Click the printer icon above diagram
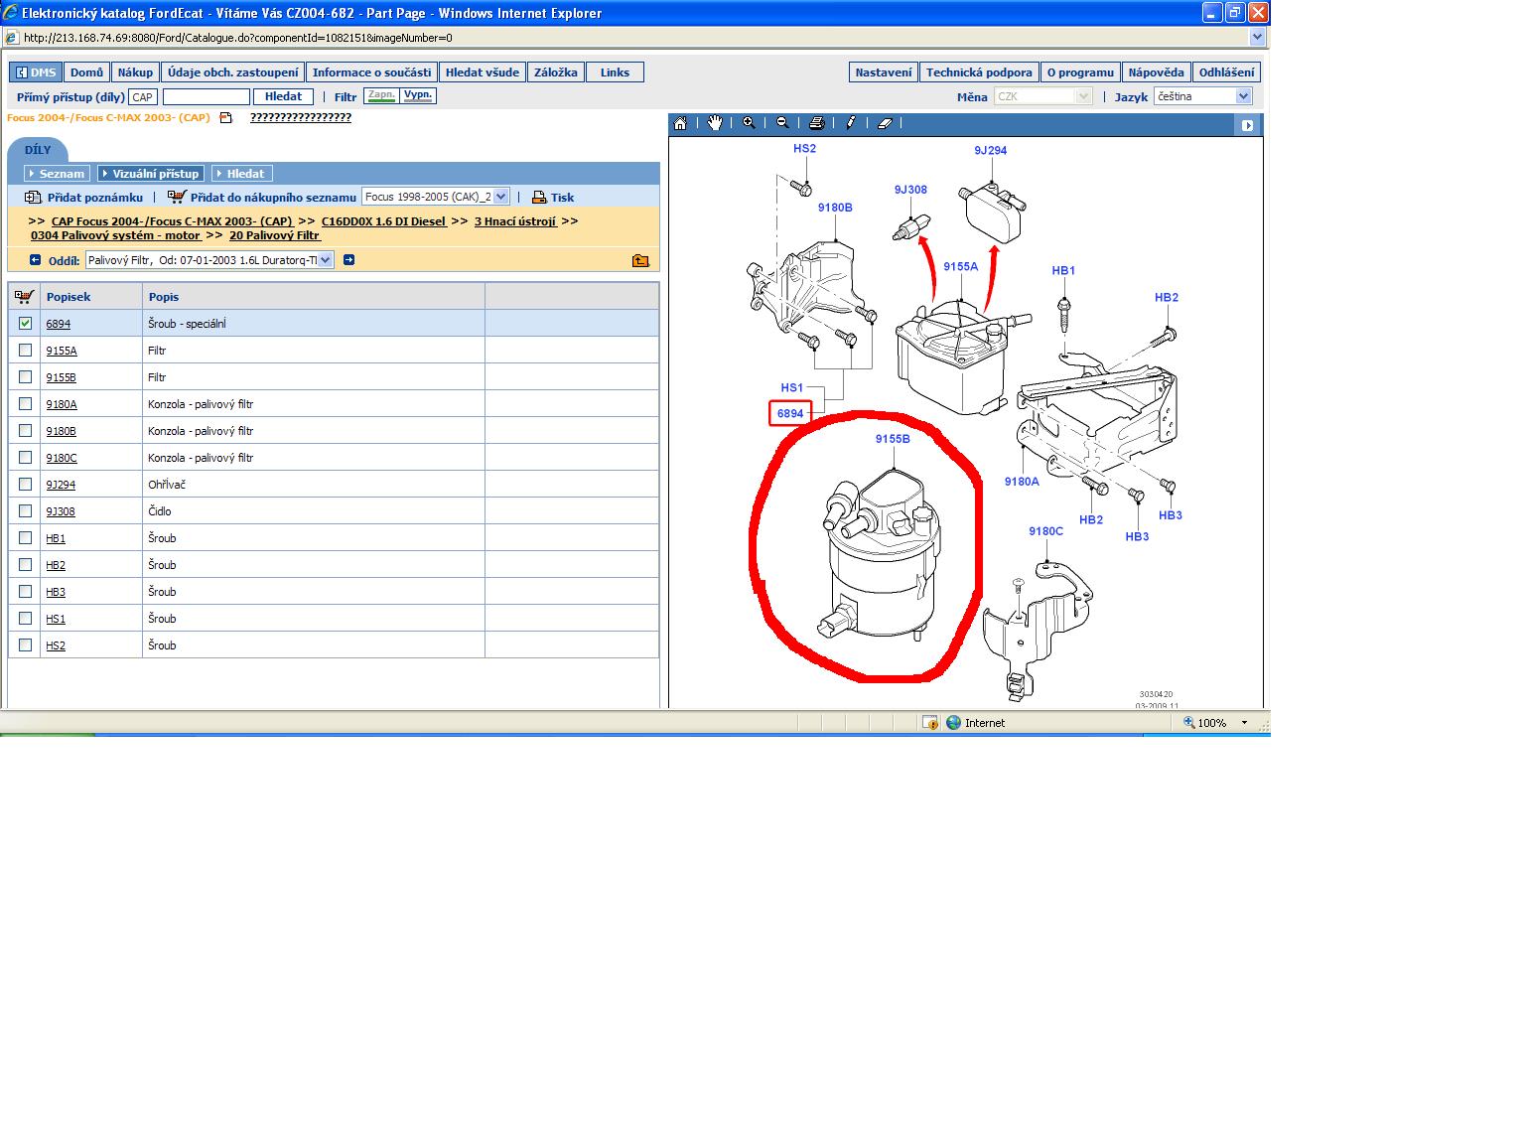 (x=816, y=123)
